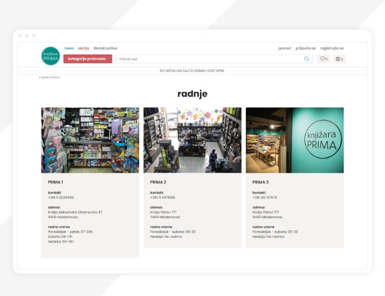Open the PRIMA 2 store photo
The image size is (385, 296).
pyautogui.click(x=192, y=140)
